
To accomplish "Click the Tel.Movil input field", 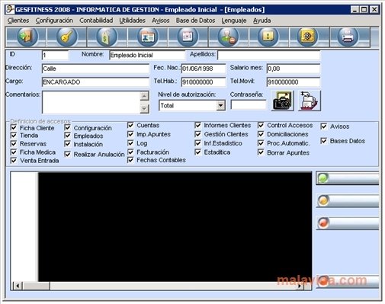I will point(294,82).
